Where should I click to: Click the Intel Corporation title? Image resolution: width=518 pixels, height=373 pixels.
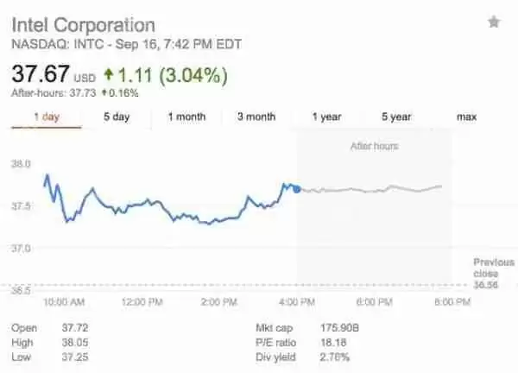click(83, 24)
